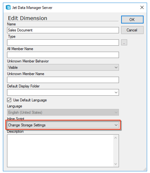Confirm changes with the OK button
The image size is (150, 173).
132,20
